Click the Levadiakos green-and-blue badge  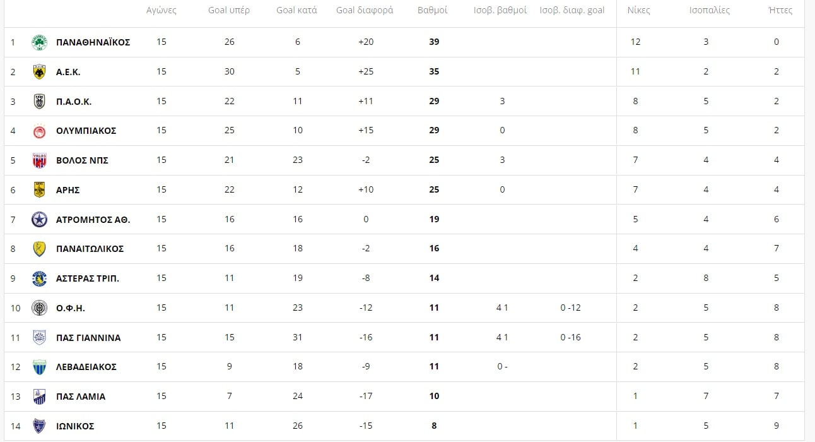pyautogui.click(x=39, y=367)
